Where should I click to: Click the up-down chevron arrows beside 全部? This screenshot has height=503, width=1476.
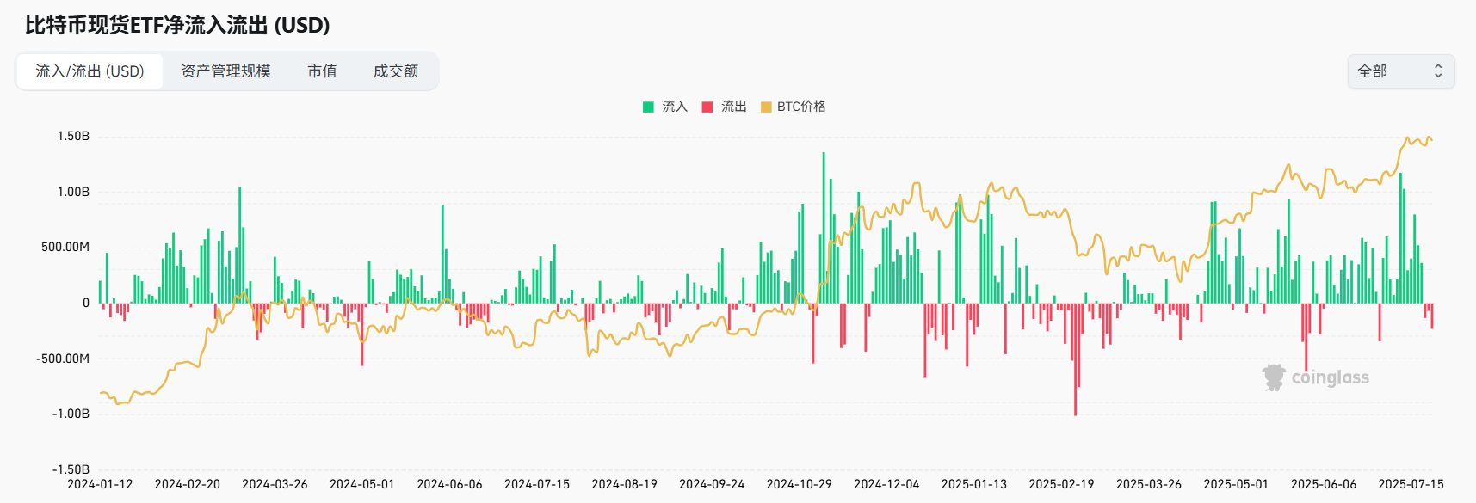coord(1437,71)
